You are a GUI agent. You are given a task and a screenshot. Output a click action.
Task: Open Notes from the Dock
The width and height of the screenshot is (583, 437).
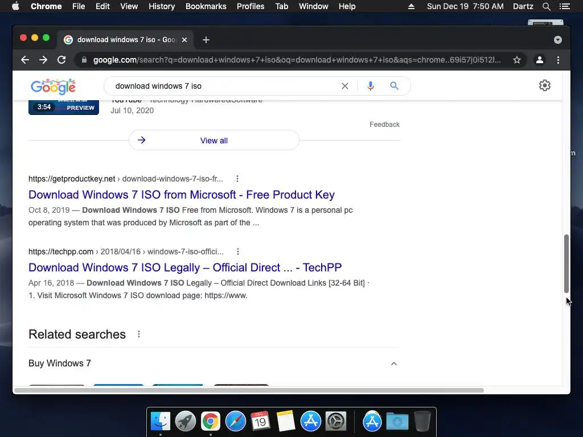(x=286, y=422)
